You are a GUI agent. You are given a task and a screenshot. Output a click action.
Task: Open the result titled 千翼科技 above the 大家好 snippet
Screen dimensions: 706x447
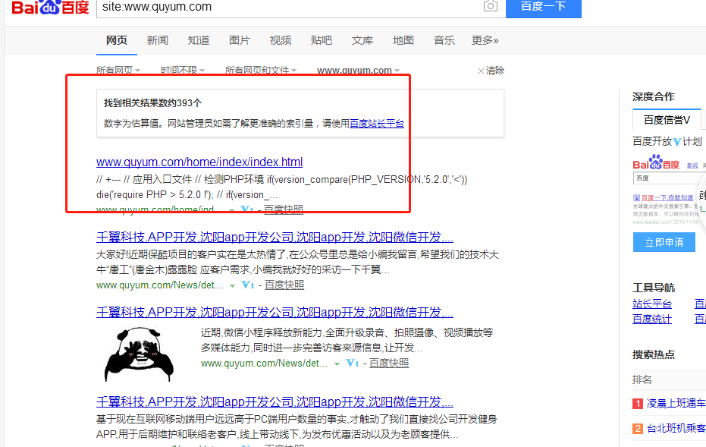tap(275, 237)
